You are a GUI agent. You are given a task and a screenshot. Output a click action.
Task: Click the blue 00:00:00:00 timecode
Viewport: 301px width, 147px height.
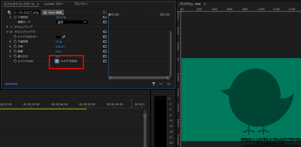point(11,84)
